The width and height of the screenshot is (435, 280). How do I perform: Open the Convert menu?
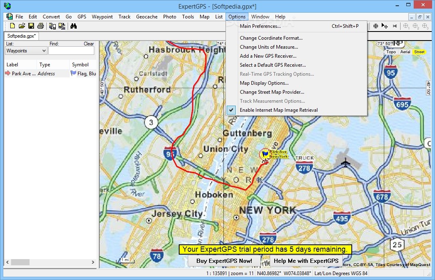coord(51,17)
